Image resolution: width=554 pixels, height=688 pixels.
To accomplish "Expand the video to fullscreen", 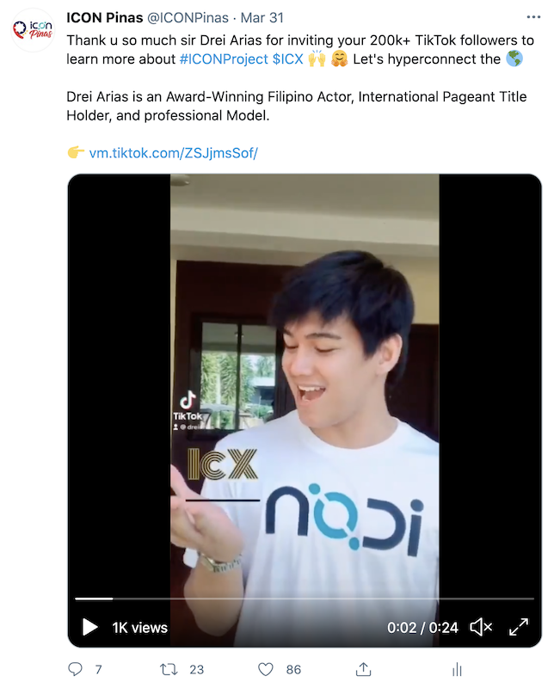I will coord(519,627).
